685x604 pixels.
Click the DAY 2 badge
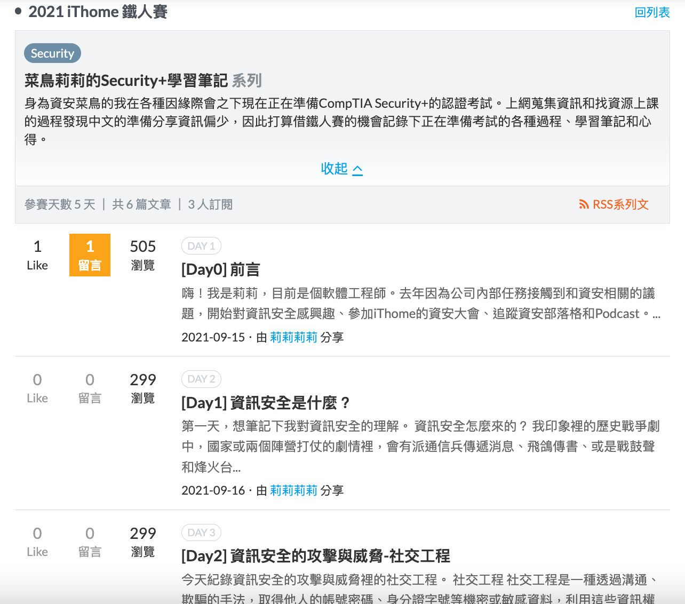click(201, 379)
